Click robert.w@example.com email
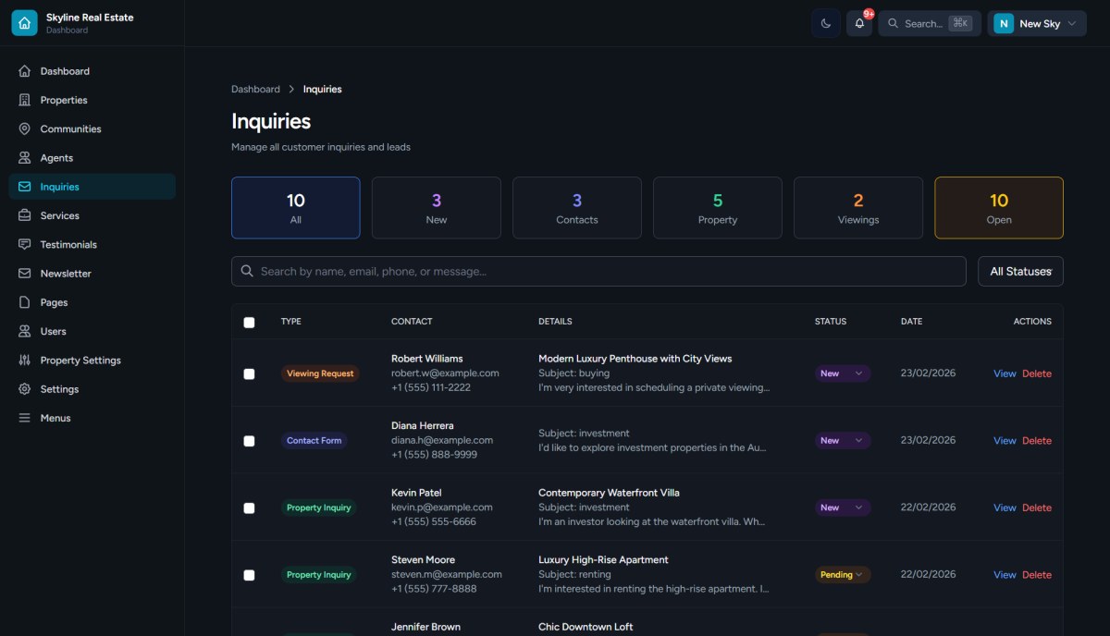1110x636 pixels. (x=445, y=373)
